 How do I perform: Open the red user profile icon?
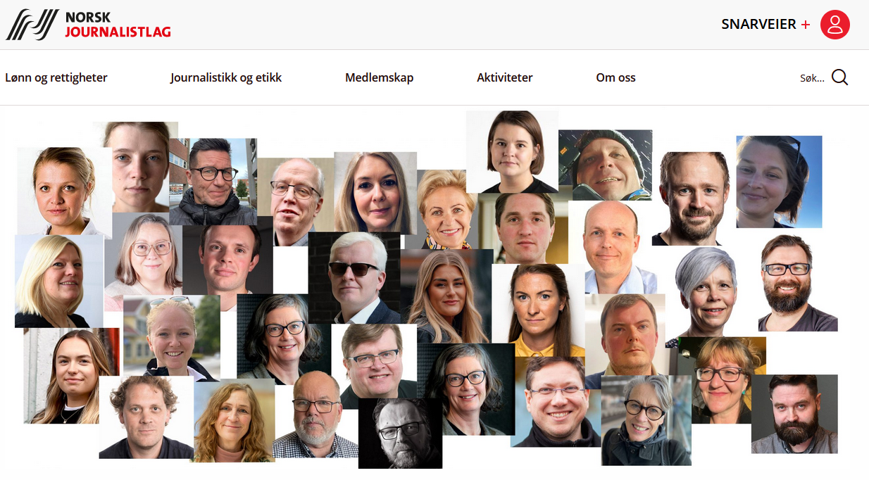(x=835, y=25)
